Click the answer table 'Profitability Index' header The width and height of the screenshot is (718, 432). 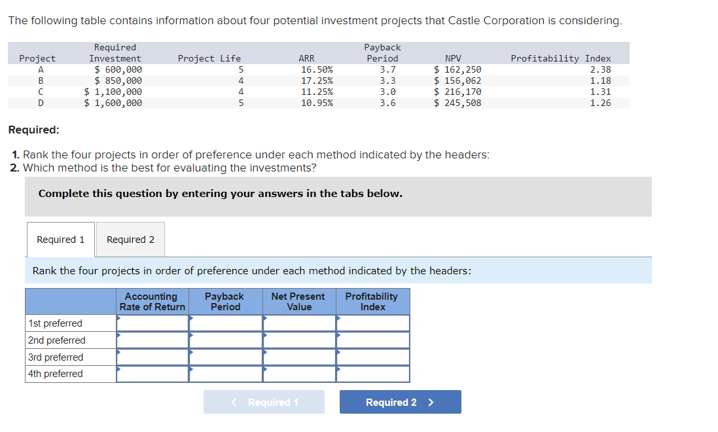[x=372, y=302]
